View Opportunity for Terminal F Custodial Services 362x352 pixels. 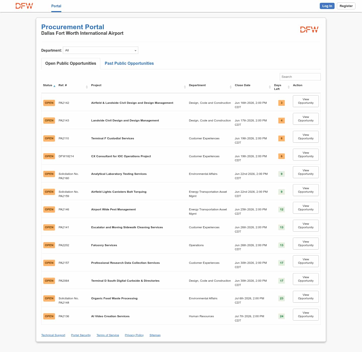tap(306, 137)
